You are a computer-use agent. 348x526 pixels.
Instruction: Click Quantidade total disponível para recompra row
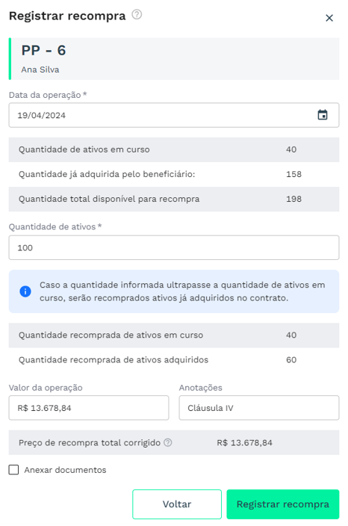click(x=174, y=199)
